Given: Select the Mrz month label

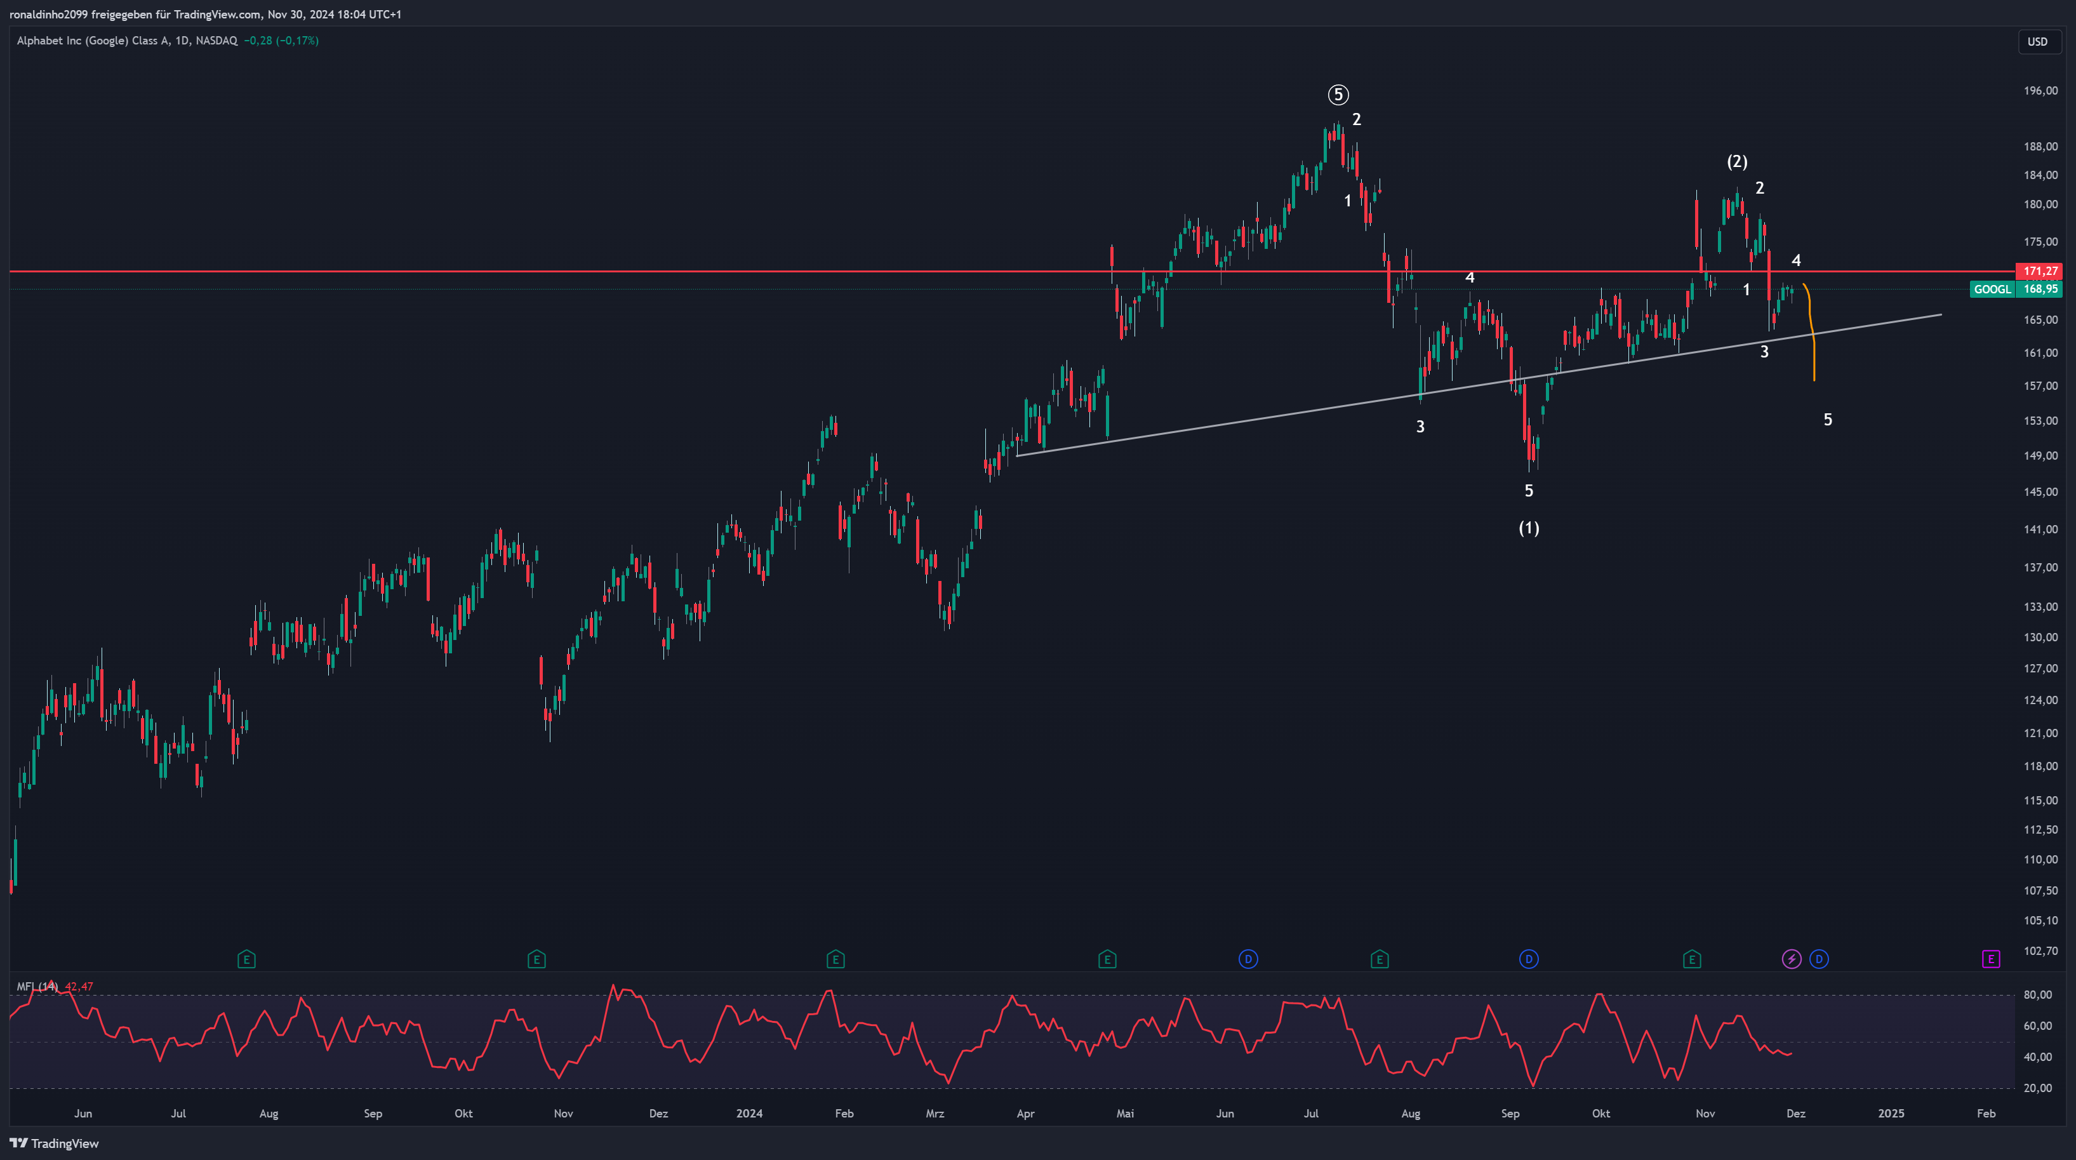Looking at the screenshot, I should [x=935, y=1113].
